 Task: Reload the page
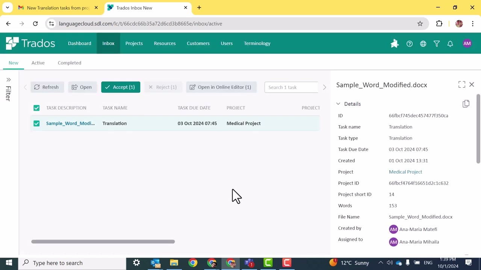point(35,24)
